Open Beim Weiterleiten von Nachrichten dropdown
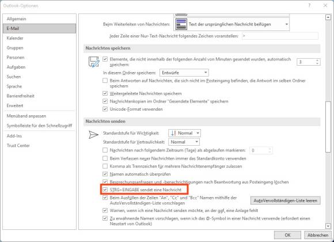Viewport: 334px width, 242px height. tap(231, 24)
